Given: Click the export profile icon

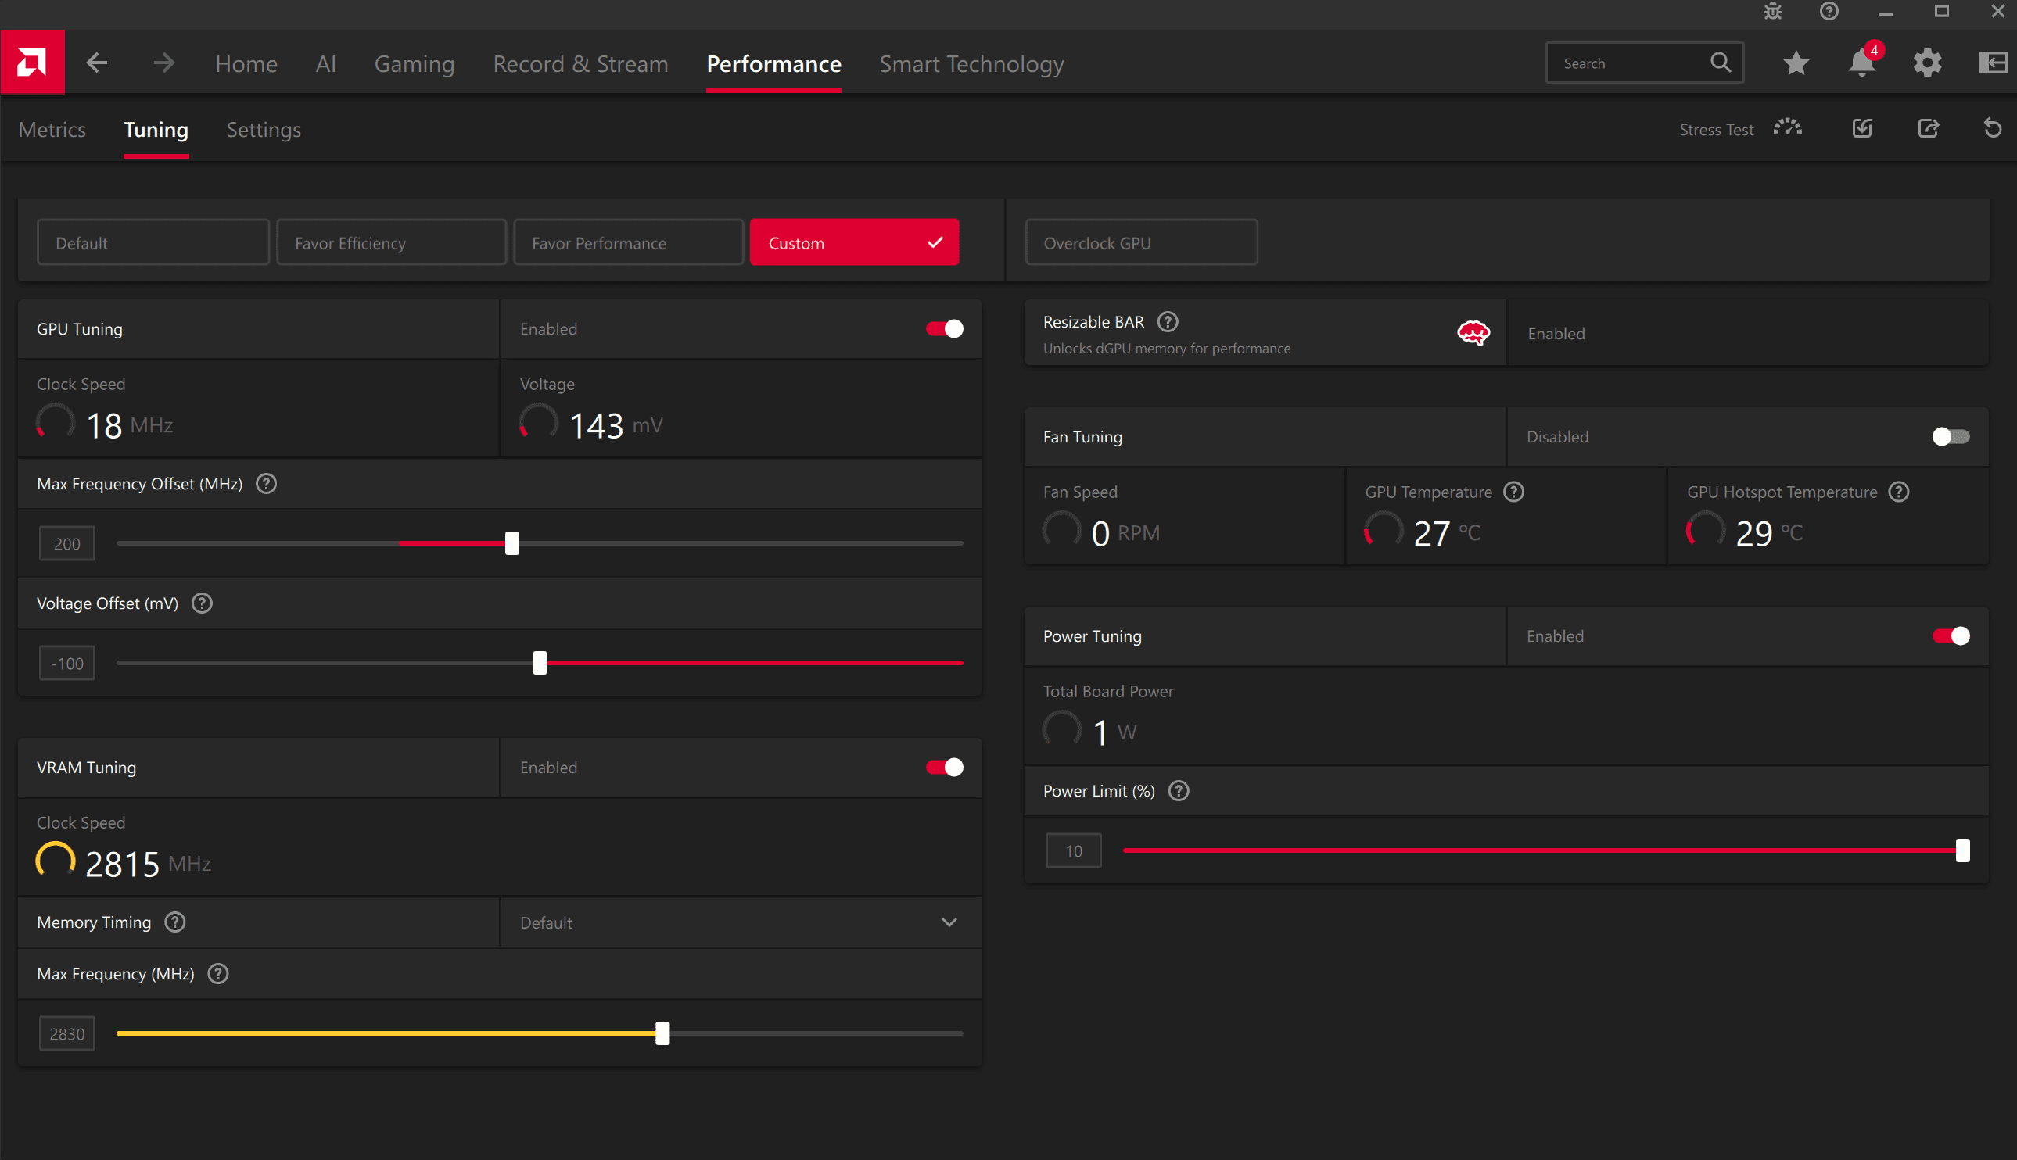Looking at the screenshot, I should 1928,128.
